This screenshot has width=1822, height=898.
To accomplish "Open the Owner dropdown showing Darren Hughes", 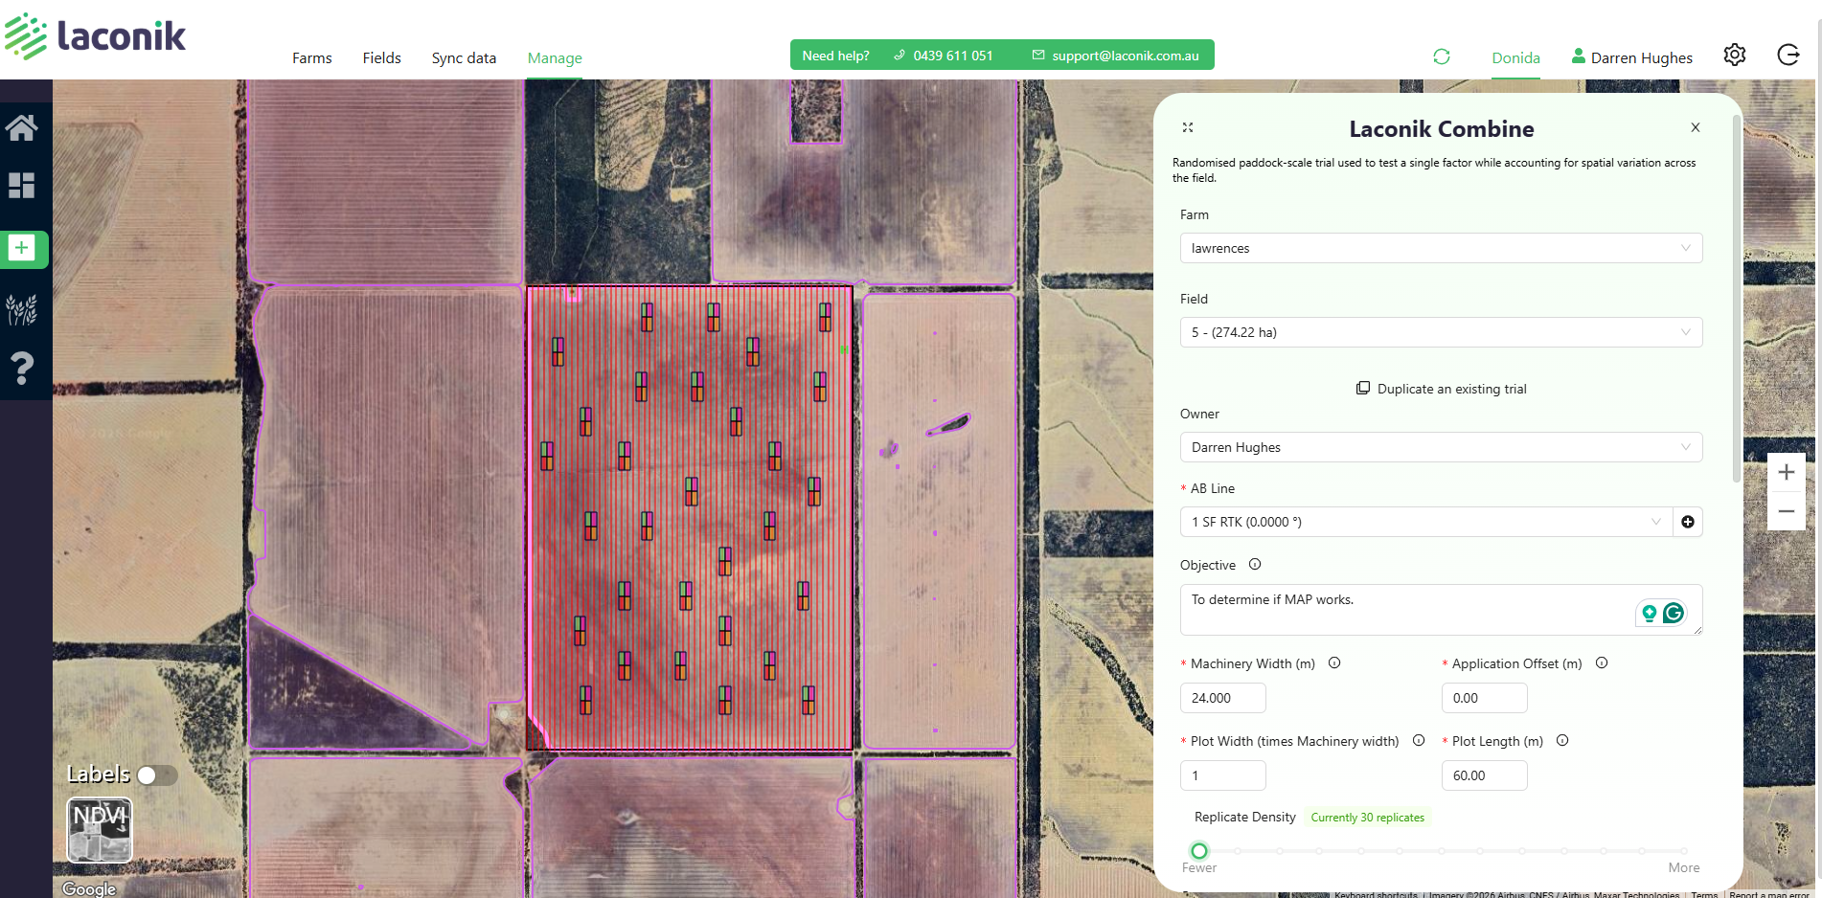I will 1440,447.
